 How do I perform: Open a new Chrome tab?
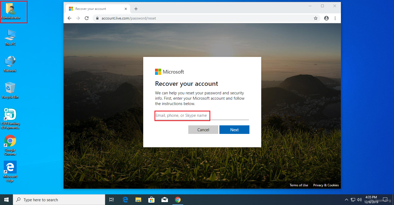(136, 9)
